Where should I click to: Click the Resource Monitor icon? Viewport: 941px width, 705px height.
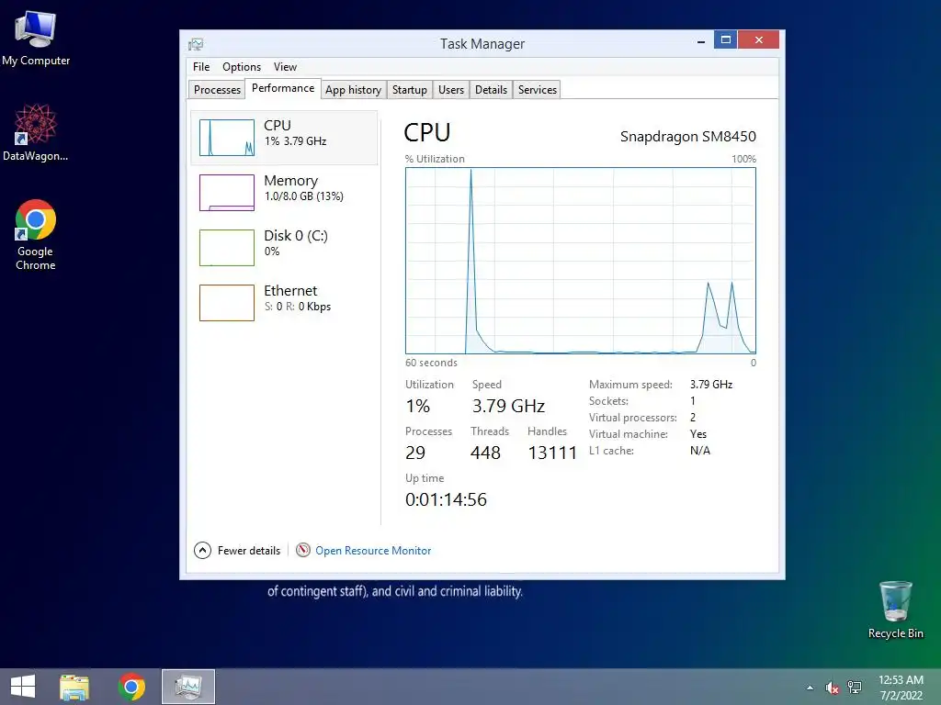pyautogui.click(x=303, y=550)
